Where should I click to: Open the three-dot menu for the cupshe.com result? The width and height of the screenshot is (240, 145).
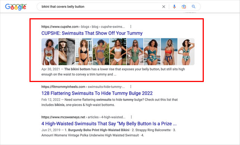tap(131, 26)
